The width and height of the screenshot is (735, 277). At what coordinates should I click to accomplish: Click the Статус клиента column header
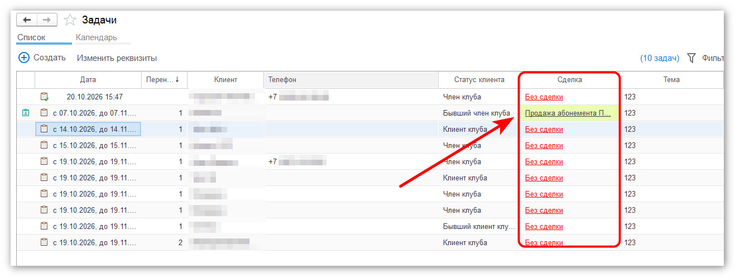(x=479, y=79)
